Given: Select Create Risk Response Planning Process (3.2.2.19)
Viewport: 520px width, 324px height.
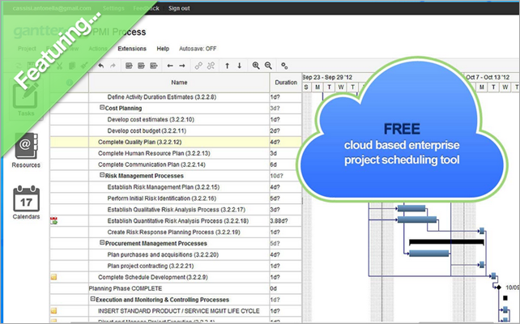Looking at the screenshot, I should (x=174, y=232).
